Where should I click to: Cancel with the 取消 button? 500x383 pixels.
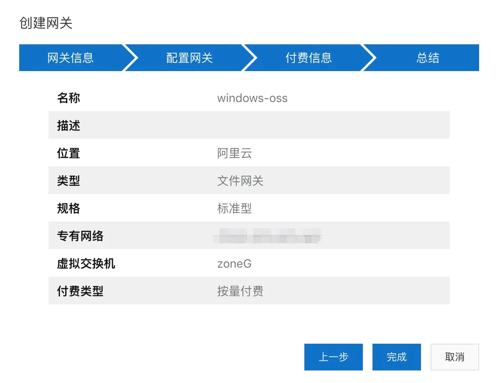(454, 357)
